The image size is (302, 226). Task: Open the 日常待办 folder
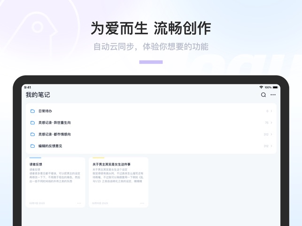pos(45,111)
